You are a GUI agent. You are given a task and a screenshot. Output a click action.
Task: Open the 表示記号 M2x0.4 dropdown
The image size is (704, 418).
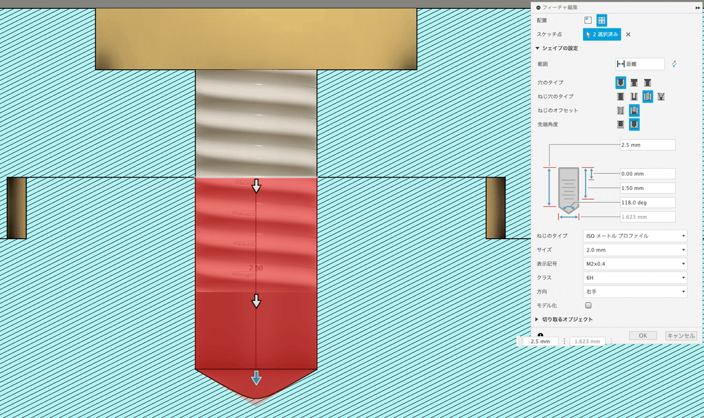(x=635, y=264)
